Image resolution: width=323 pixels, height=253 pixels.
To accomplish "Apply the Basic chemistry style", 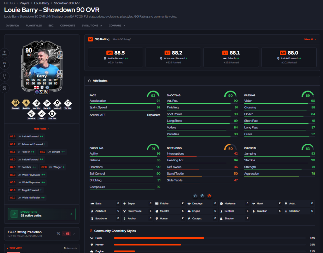I will [105, 204].
